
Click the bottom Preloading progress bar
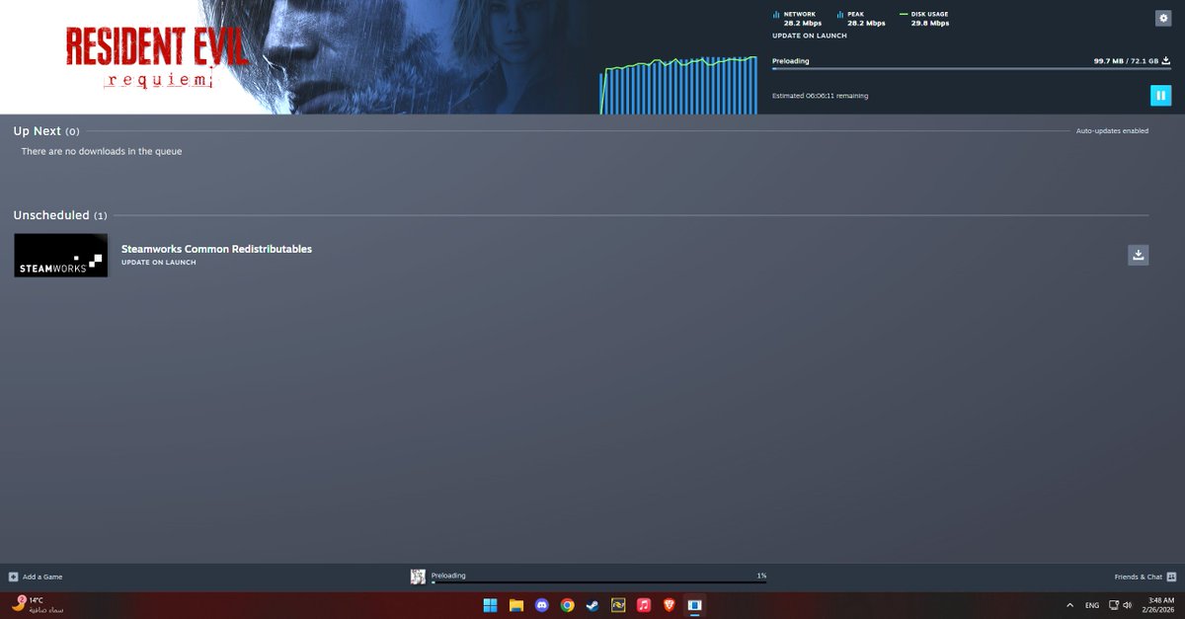coord(598,582)
